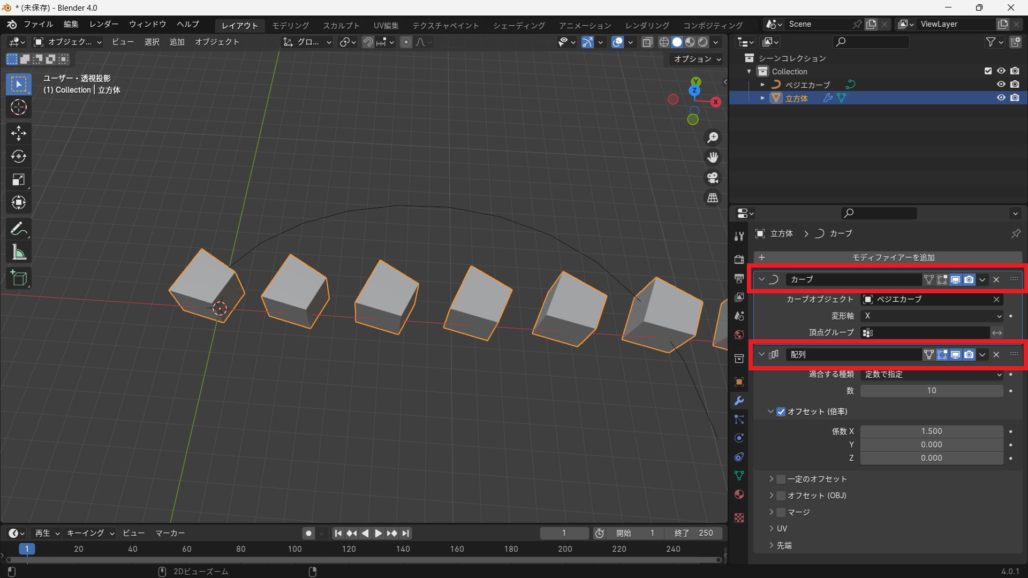Toggle camera view in viewport
The width and height of the screenshot is (1028, 578).
pyautogui.click(x=713, y=178)
